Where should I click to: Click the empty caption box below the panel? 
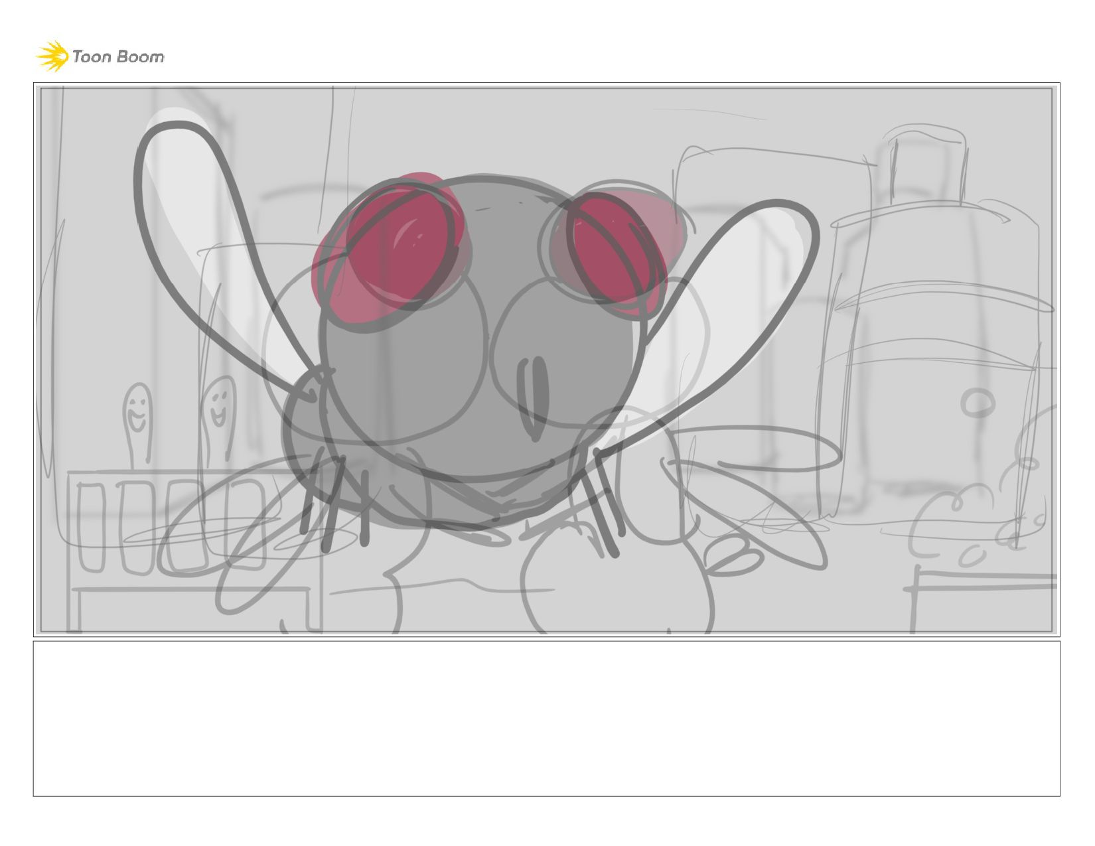(x=546, y=719)
